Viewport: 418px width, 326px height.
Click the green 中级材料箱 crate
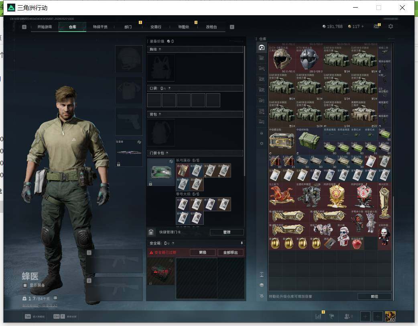tap(309, 141)
